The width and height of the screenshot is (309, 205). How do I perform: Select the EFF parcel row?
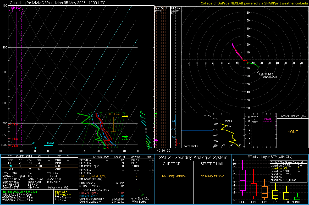40,163
